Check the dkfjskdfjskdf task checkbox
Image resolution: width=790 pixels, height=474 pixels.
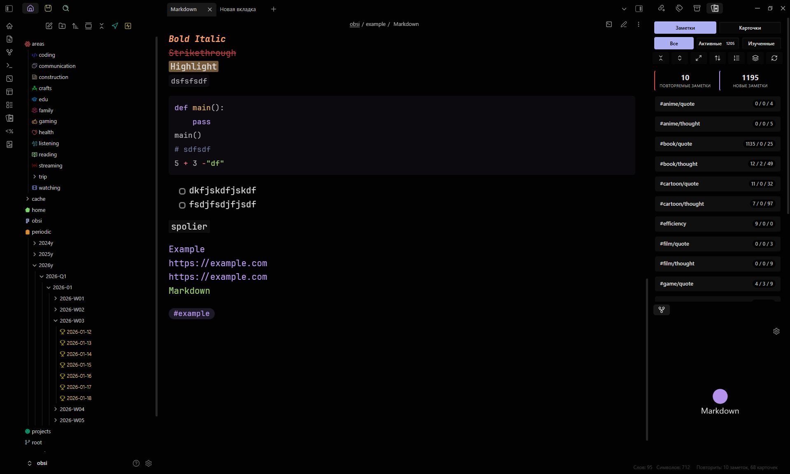pyautogui.click(x=182, y=191)
